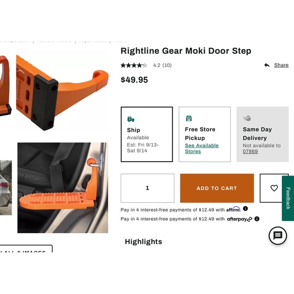Click the same day delivery package icon
Viewport: 294px width, 294px height.
pos(247,119)
